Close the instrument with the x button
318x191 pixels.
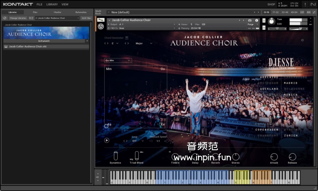point(310,18)
